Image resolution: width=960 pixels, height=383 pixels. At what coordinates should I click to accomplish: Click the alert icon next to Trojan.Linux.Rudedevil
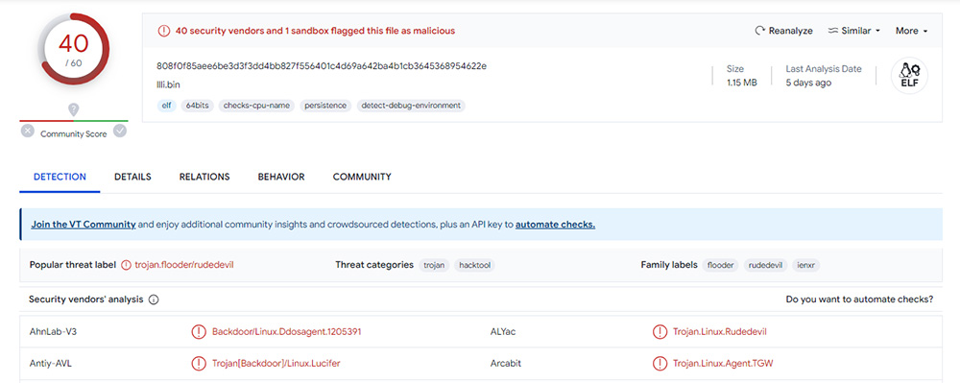[660, 331]
